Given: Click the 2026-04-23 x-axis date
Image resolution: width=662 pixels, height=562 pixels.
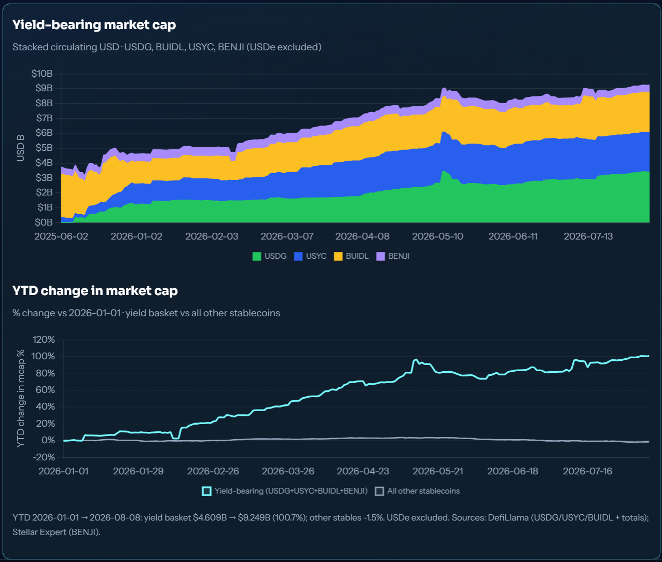Looking at the screenshot, I should coord(363,471).
